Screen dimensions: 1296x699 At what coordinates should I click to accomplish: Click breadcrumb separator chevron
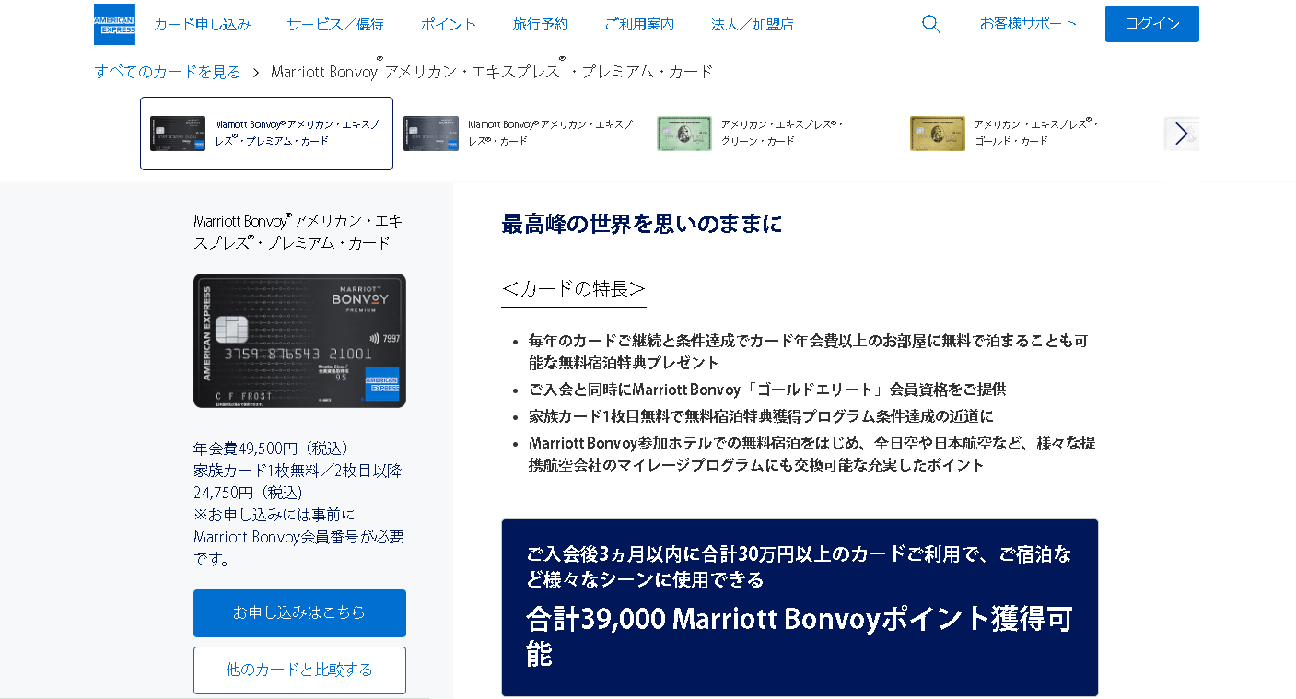click(x=256, y=72)
